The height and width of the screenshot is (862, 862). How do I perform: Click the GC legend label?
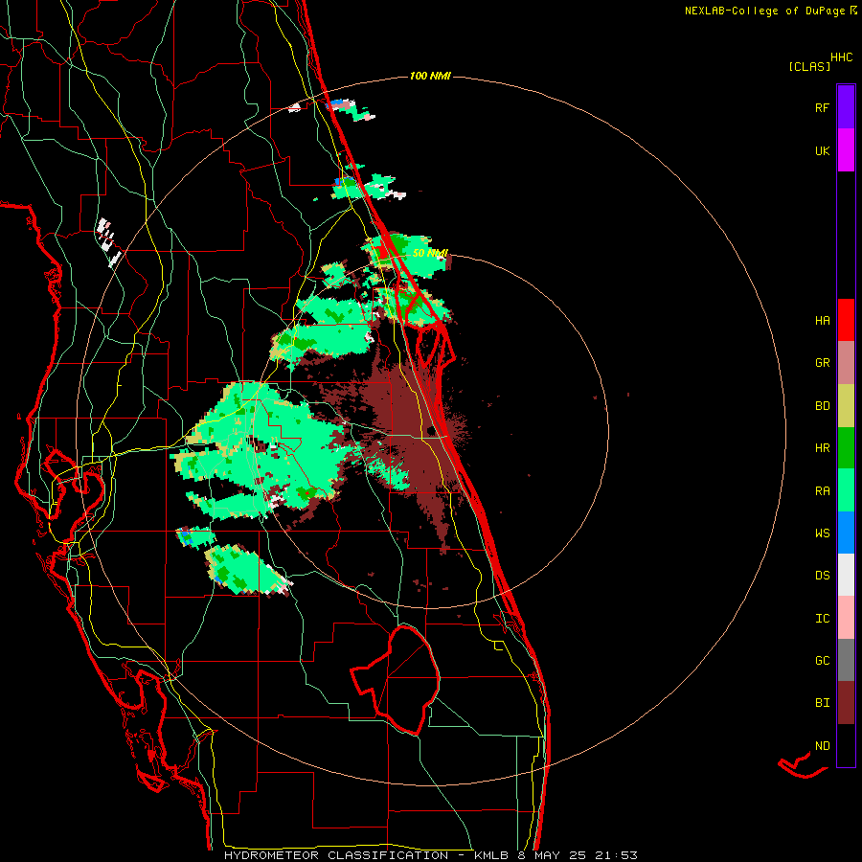coord(822,660)
